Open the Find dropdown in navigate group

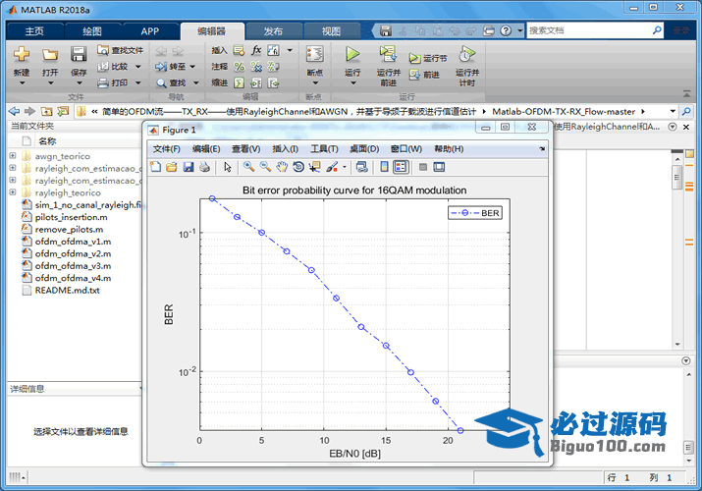[x=195, y=82]
